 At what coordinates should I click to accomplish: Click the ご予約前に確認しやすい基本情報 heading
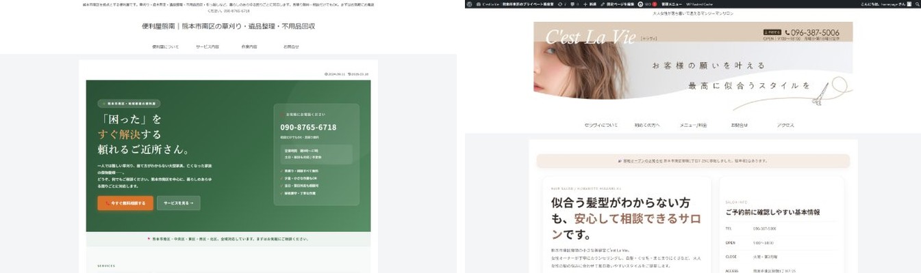(772, 212)
